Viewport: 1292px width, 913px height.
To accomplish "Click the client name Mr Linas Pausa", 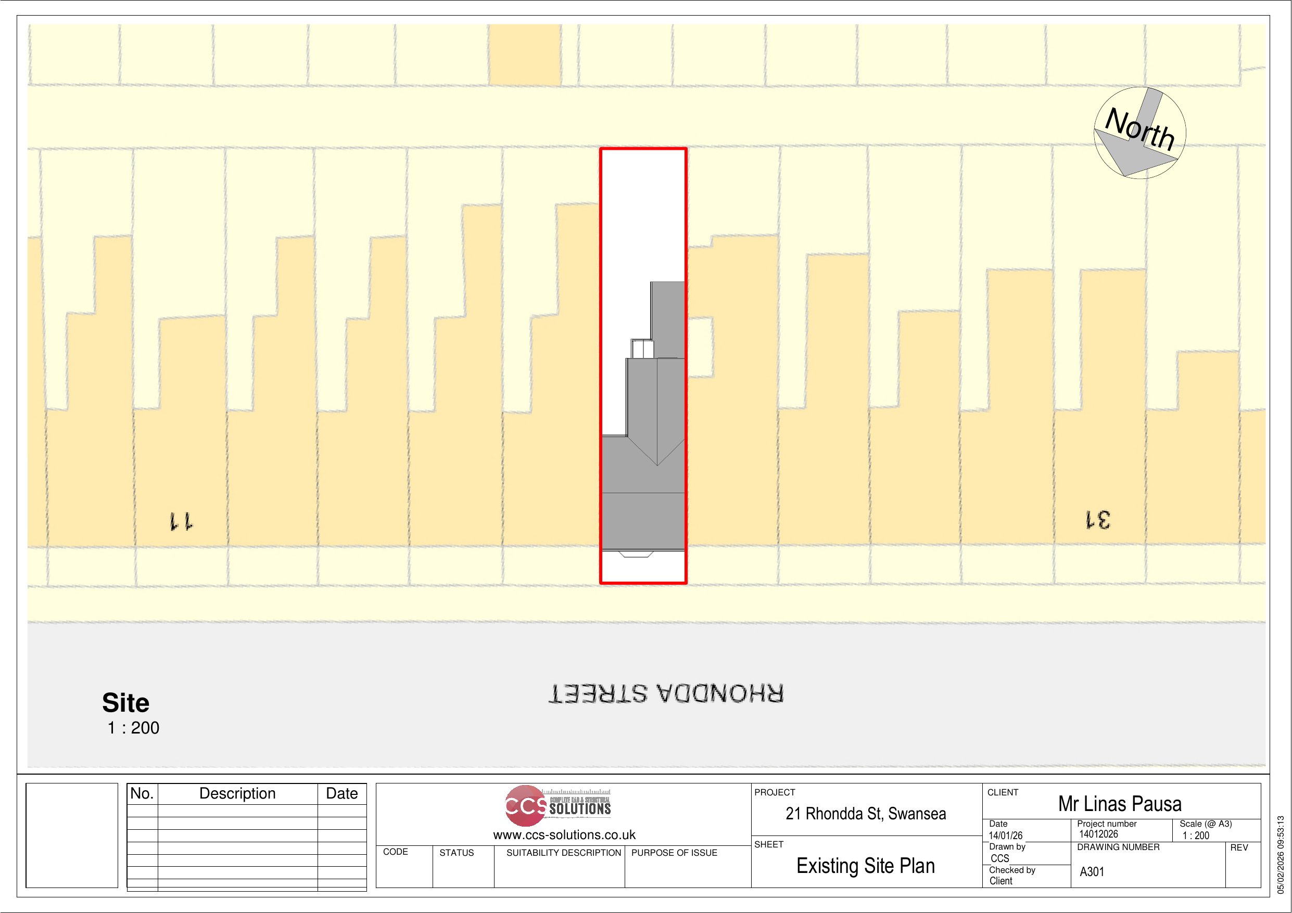I will [1119, 803].
